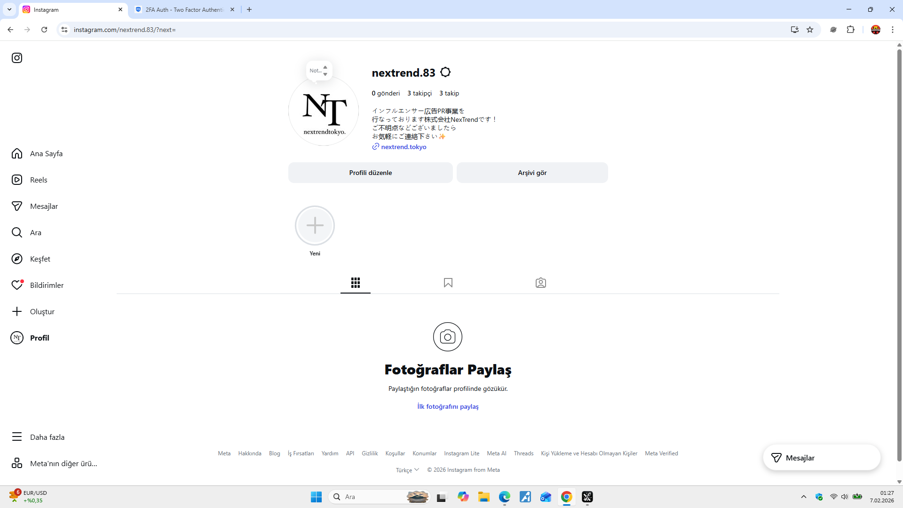Click the Arşivi gör button
The width and height of the screenshot is (903, 508).
coord(532,173)
